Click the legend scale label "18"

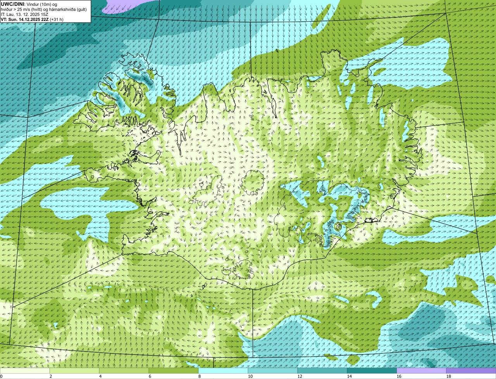tap(449, 376)
